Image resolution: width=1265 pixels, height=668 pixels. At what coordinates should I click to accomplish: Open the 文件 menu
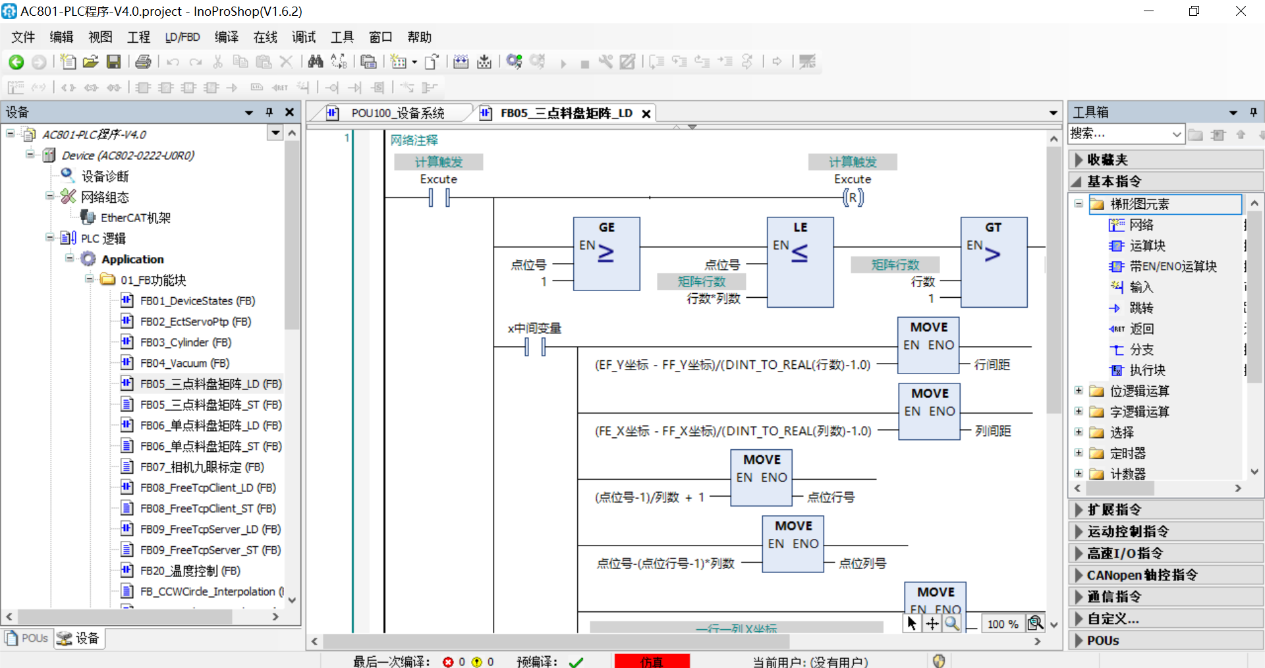tap(23, 37)
